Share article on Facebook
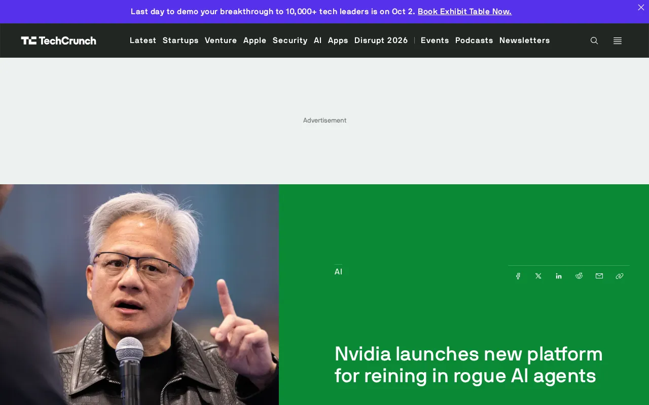 tap(518, 276)
